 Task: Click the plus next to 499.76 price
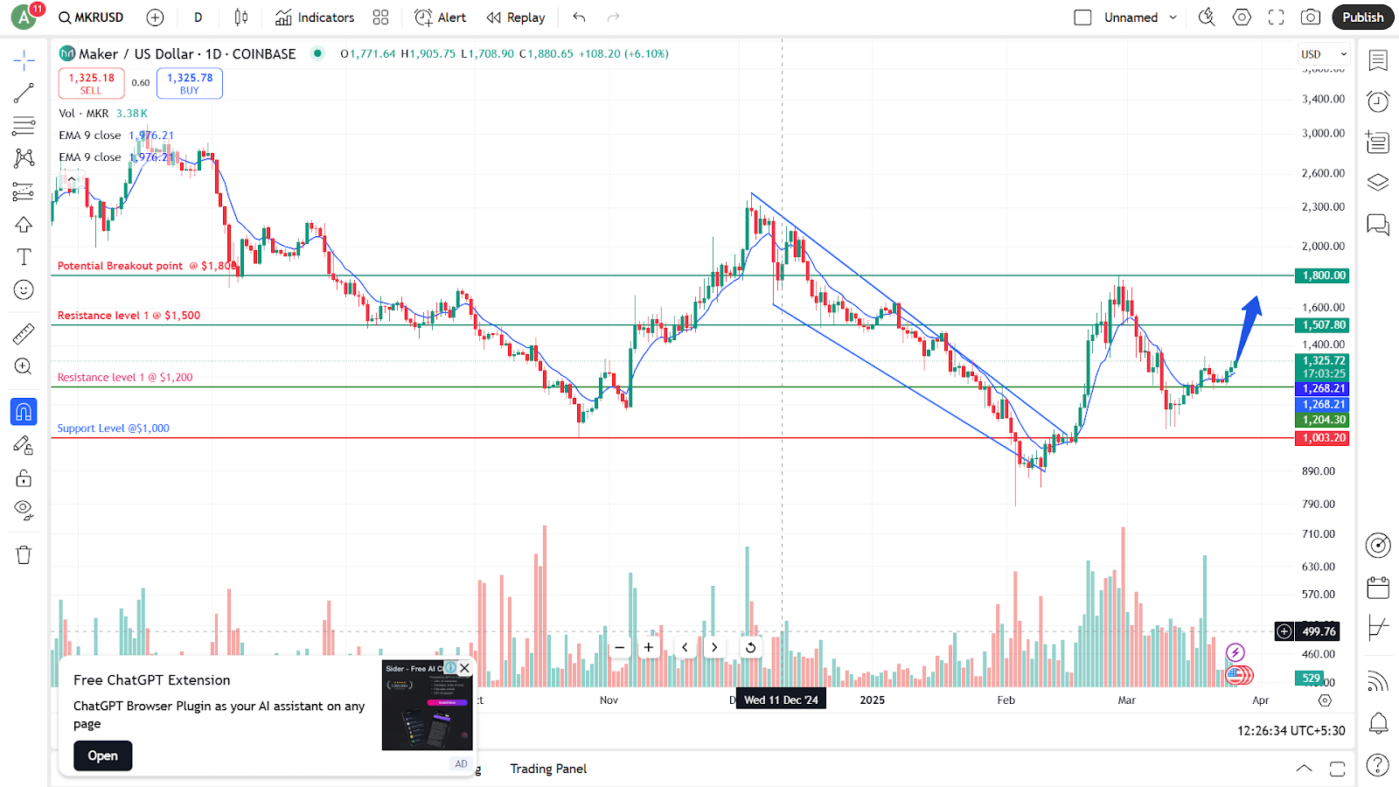click(1284, 631)
